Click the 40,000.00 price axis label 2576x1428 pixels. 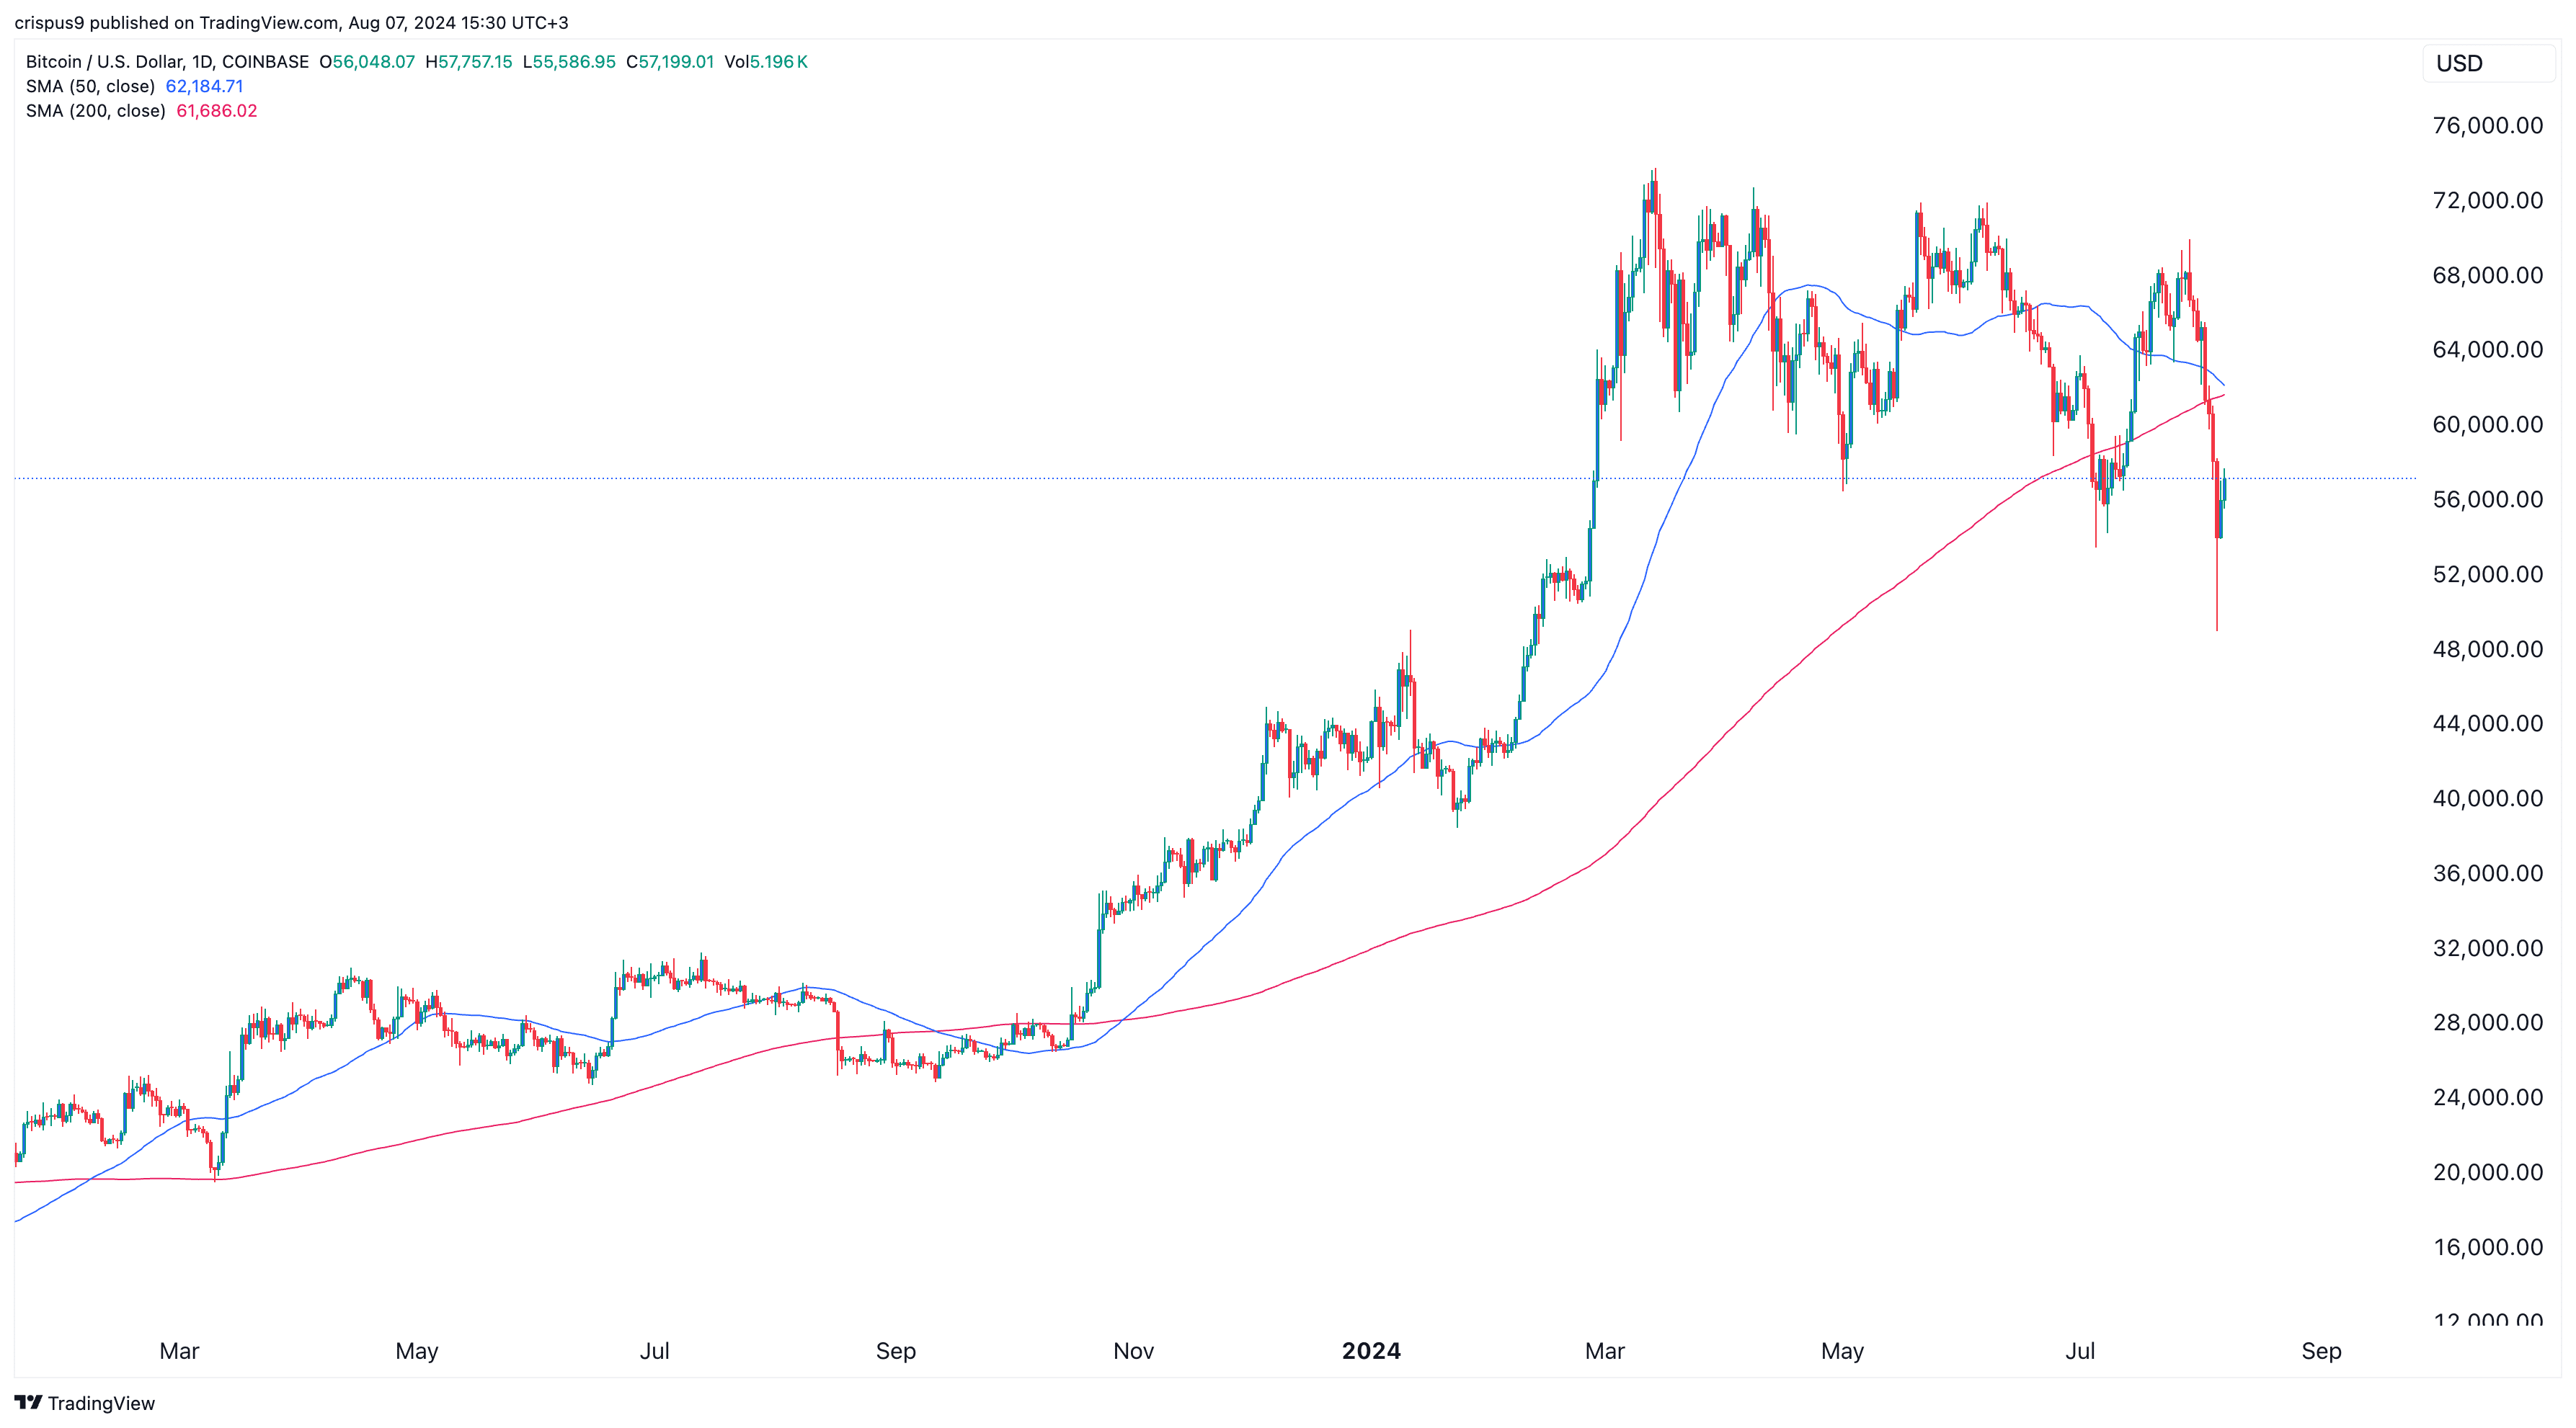[2488, 798]
